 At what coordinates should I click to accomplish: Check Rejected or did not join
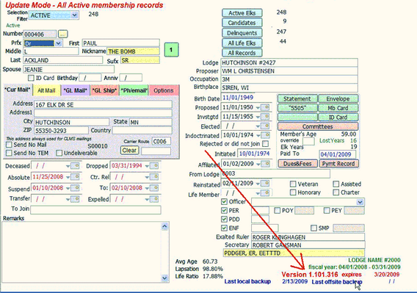tap(265, 144)
